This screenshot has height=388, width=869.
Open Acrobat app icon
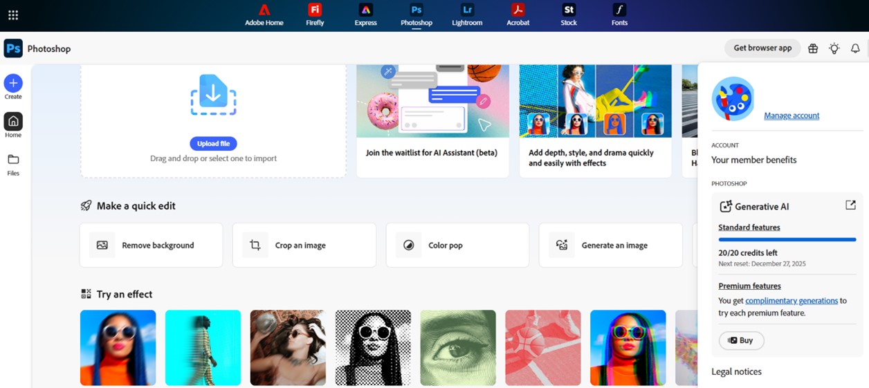click(518, 10)
